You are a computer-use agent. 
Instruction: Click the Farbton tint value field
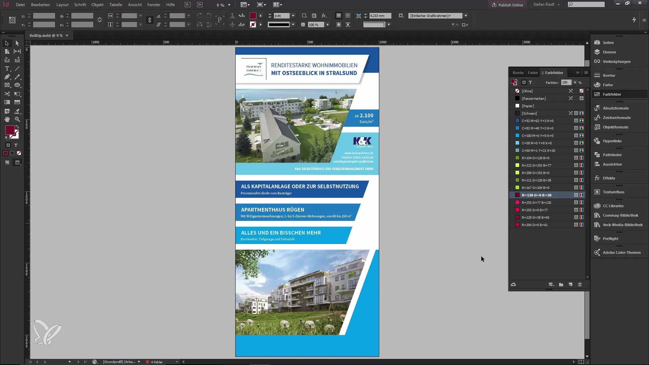(x=566, y=82)
